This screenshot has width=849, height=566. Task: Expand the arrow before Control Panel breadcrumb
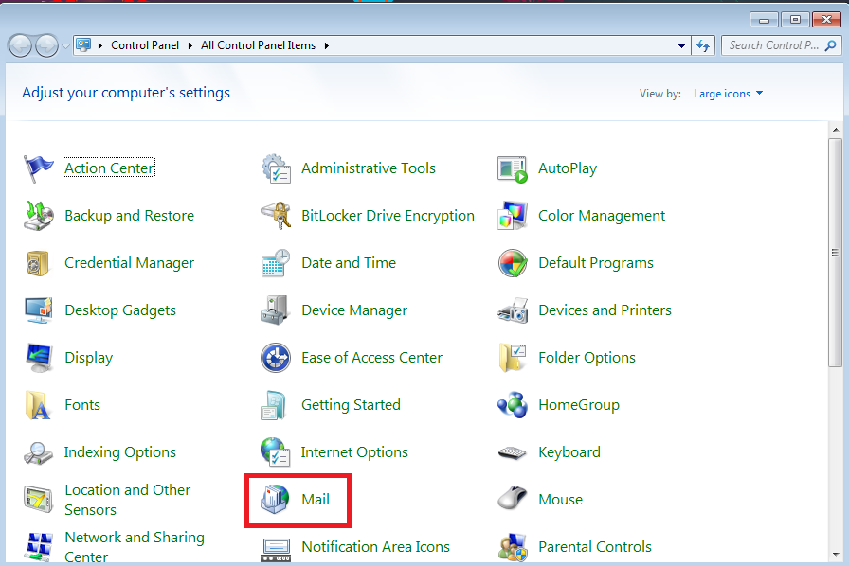pyautogui.click(x=100, y=46)
